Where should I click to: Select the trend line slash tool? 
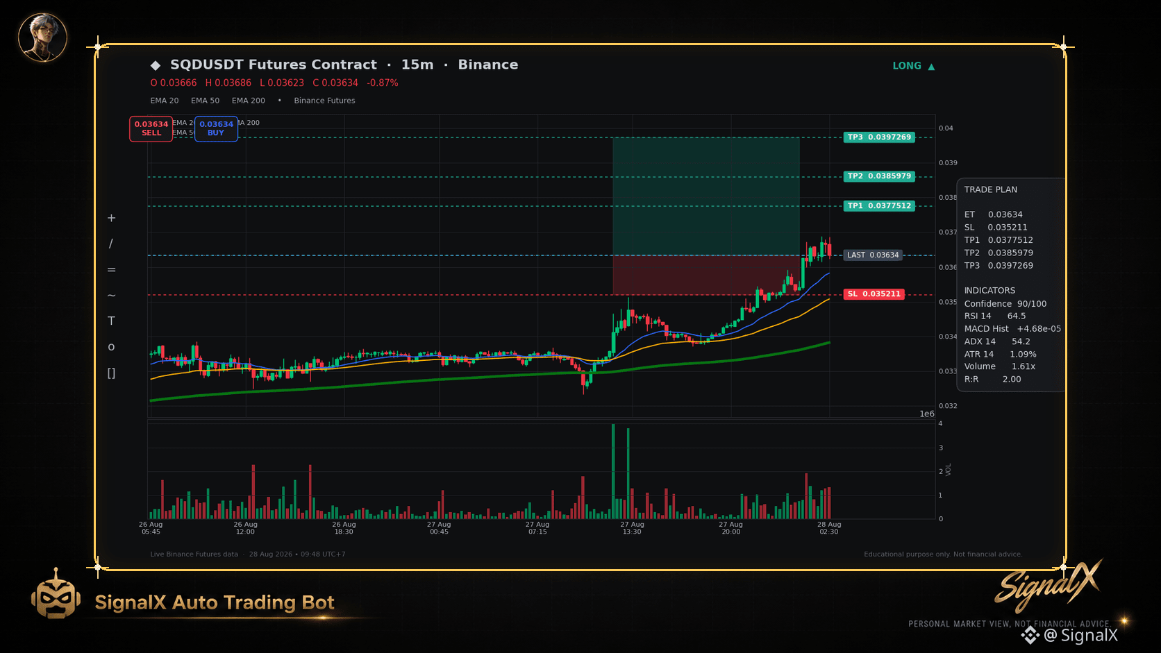[111, 244]
